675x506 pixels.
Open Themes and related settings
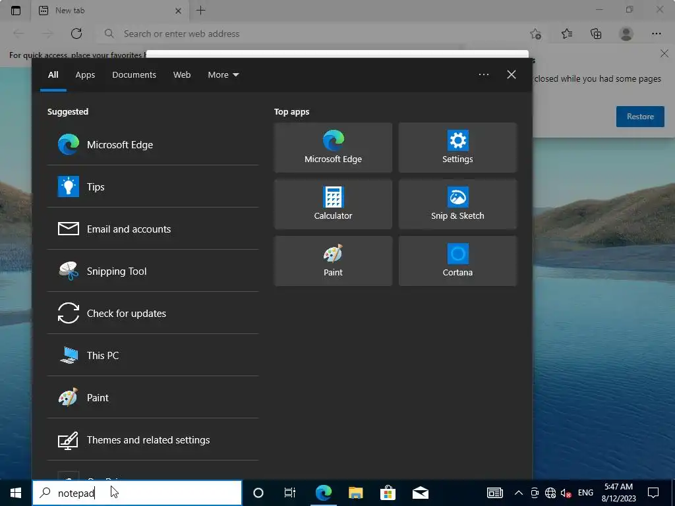click(x=153, y=439)
